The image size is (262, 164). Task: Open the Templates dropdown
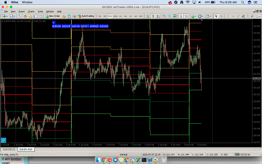click(x=208, y=16)
